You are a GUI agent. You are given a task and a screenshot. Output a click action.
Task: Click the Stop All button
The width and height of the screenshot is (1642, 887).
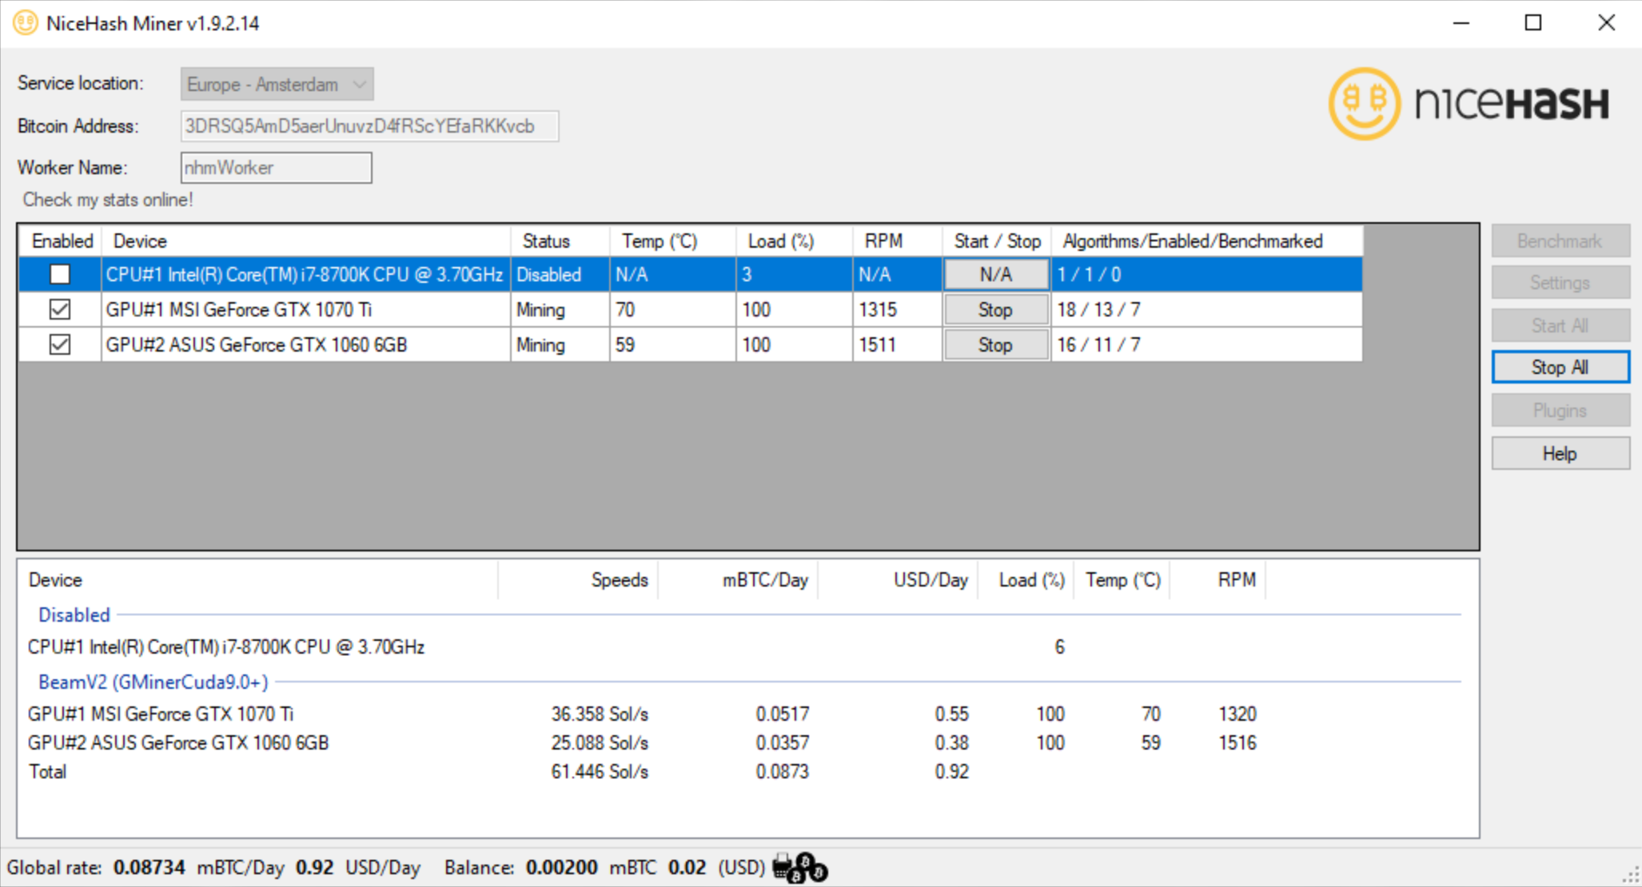(1560, 368)
